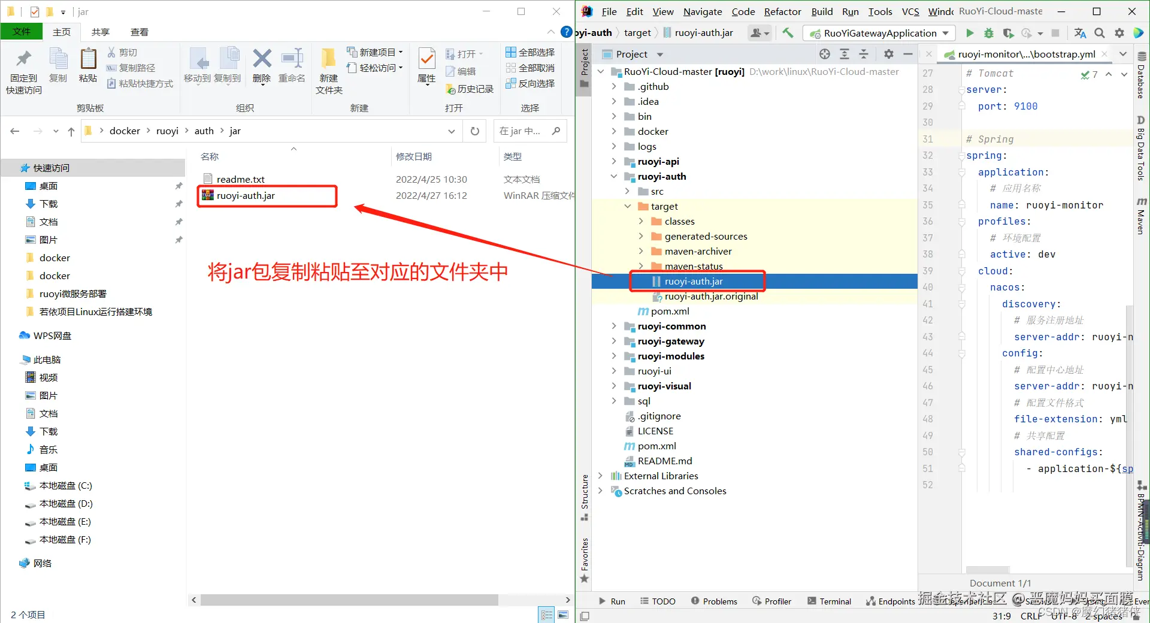Switch Explorer to details view
Viewport: 1150px width, 623px height.
(x=547, y=615)
